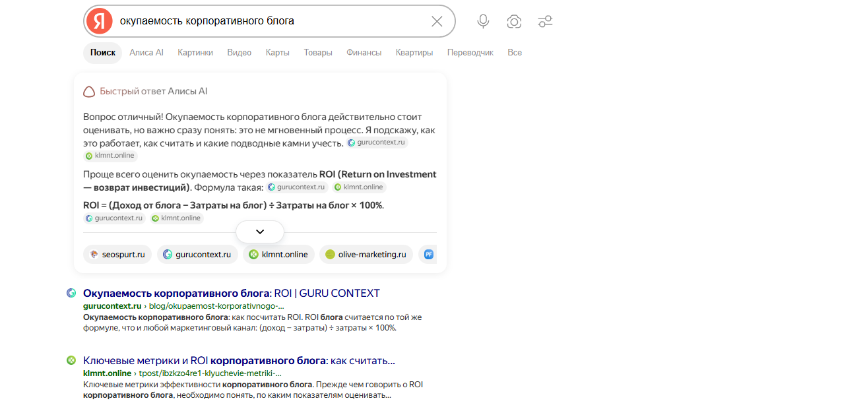Click GURU CONTEXT result favicon

71,293
